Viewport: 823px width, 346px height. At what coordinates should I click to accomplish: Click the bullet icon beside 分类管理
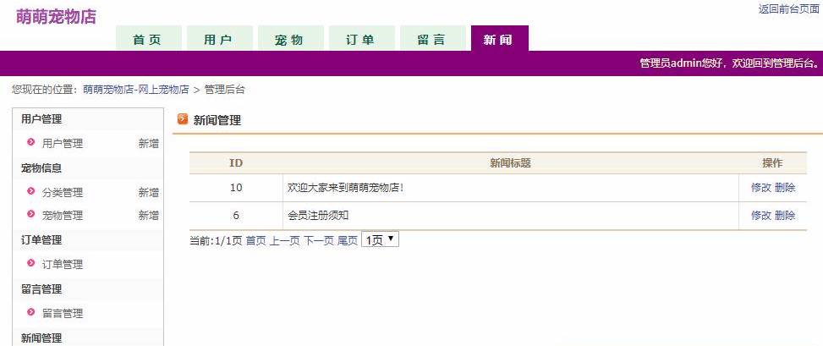[31, 192]
